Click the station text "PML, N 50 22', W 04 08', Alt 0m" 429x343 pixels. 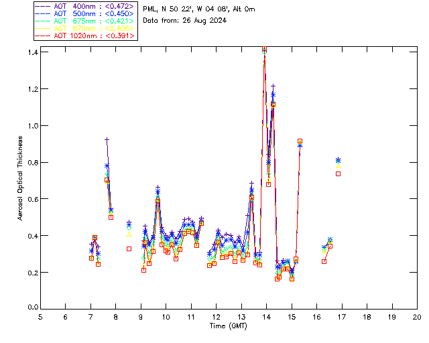[x=199, y=9]
